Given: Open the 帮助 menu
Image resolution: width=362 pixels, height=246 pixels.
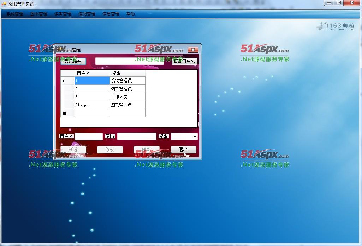Looking at the screenshot, I should pos(130,14).
